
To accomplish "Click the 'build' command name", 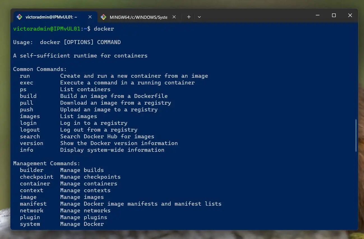I will pyautogui.click(x=28, y=96).
